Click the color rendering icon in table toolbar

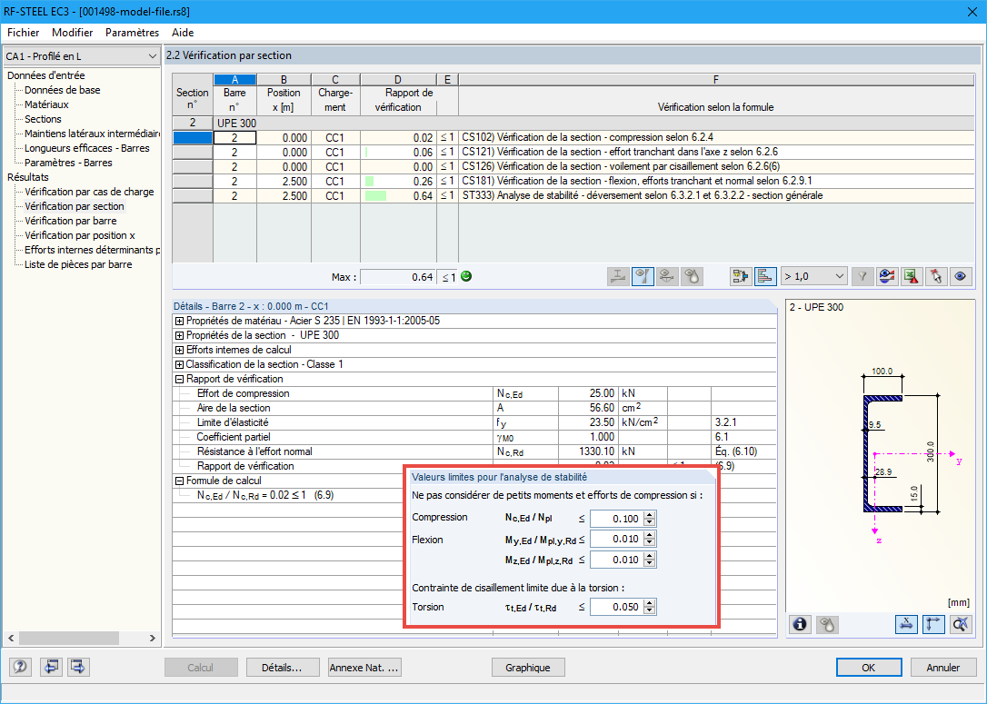click(692, 276)
